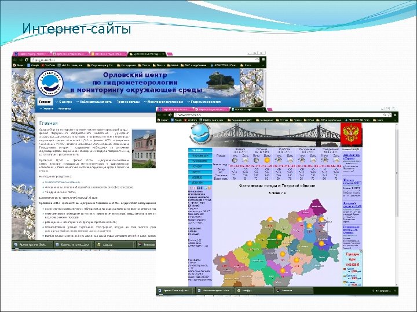Viewport: 417px width, 312px height.
Task: Click Thursday night moon forecast icon
Action: pos(235,160)
